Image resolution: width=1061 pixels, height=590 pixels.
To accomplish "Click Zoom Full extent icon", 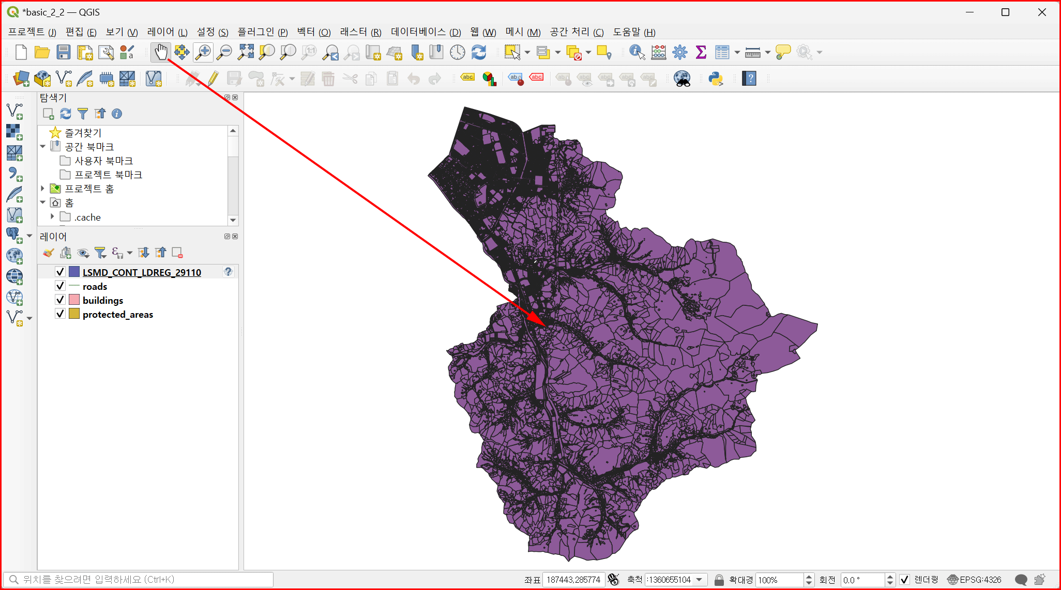I will click(246, 52).
